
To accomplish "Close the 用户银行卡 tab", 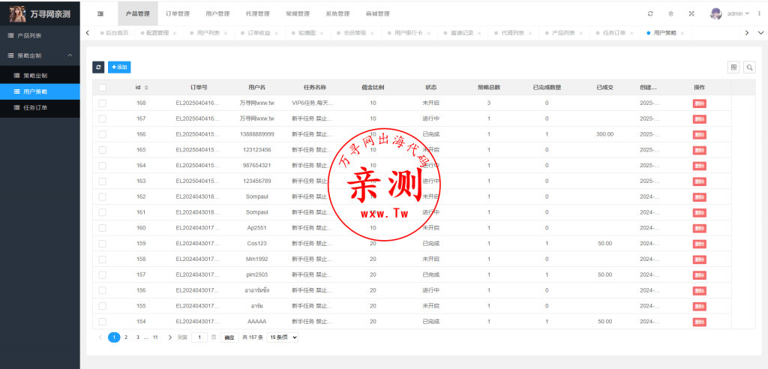I will pos(428,33).
